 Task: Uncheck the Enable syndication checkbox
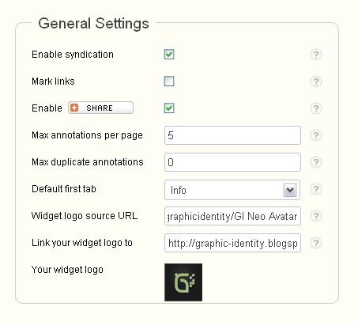pos(169,55)
